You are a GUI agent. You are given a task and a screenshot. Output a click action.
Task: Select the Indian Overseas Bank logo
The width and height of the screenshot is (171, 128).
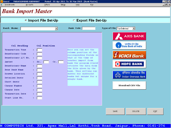pyautogui.click(x=129, y=75)
